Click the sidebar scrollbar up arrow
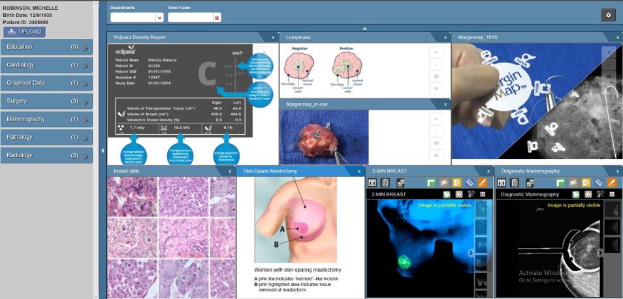Viewport: 623px width, 299px height. (96, 4)
